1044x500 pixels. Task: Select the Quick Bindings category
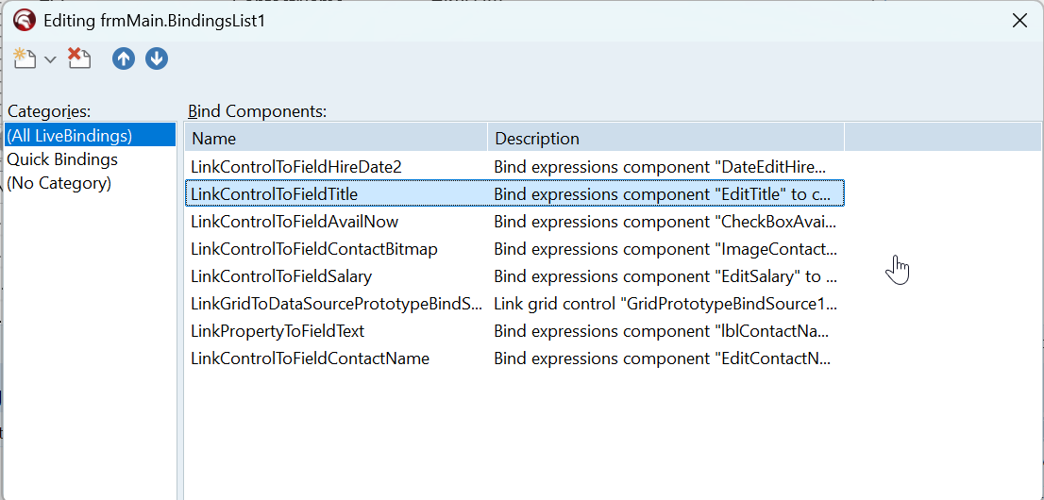point(62,159)
